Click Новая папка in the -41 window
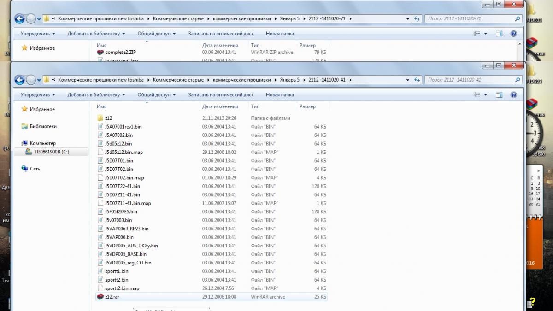 tap(280, 95)
